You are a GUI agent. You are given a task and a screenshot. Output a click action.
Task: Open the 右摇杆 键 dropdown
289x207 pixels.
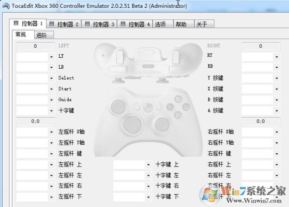coord(261,154)
